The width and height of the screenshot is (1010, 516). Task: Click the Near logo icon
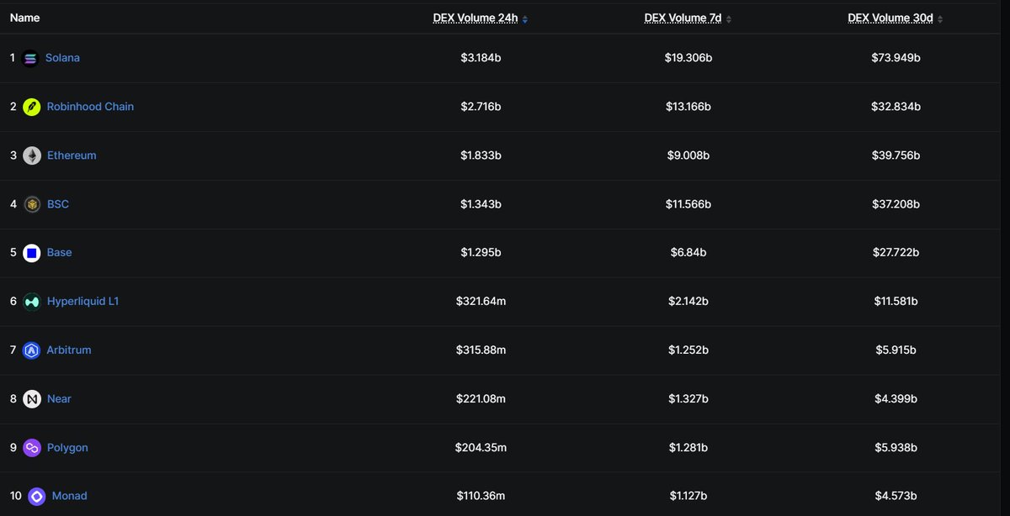click(x=32, y=399)
